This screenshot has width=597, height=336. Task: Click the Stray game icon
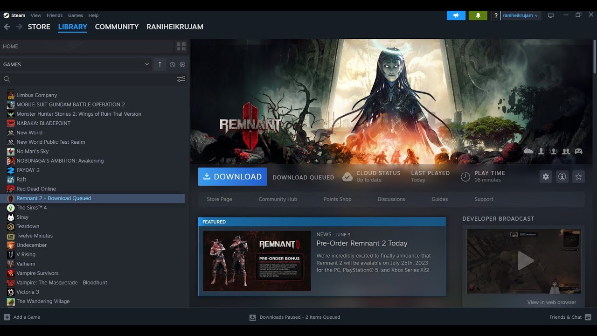pyautogui.click(x=11, y=217)
